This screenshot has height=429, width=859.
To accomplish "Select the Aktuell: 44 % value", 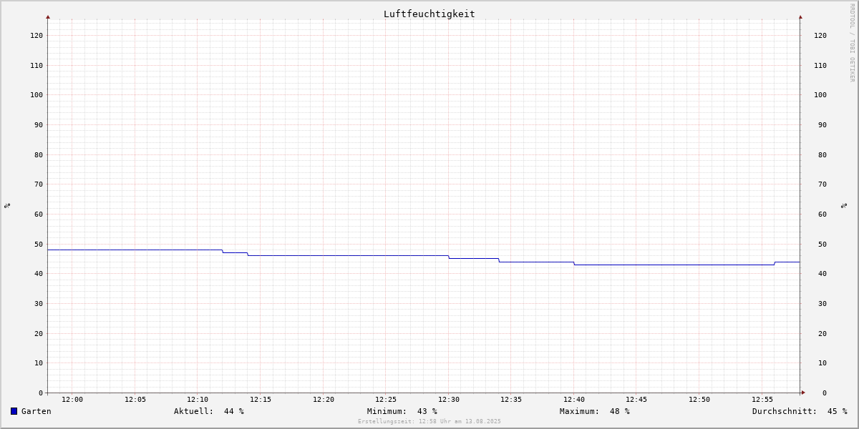I will (x=209, y=411).
